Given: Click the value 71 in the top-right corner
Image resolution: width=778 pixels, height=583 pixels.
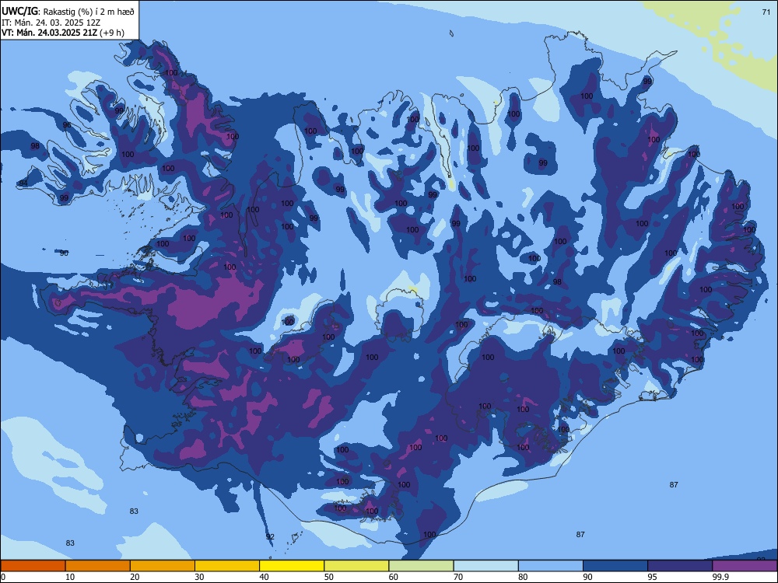Looking at the screenshot, I should [x=766, y=12].
